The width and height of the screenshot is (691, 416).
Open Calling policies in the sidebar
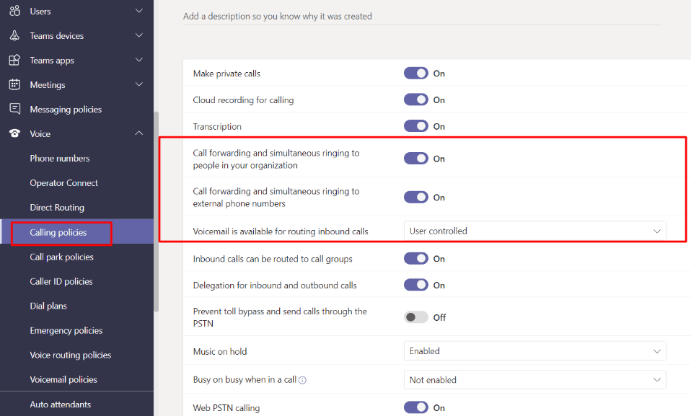[x=58, y=233]
